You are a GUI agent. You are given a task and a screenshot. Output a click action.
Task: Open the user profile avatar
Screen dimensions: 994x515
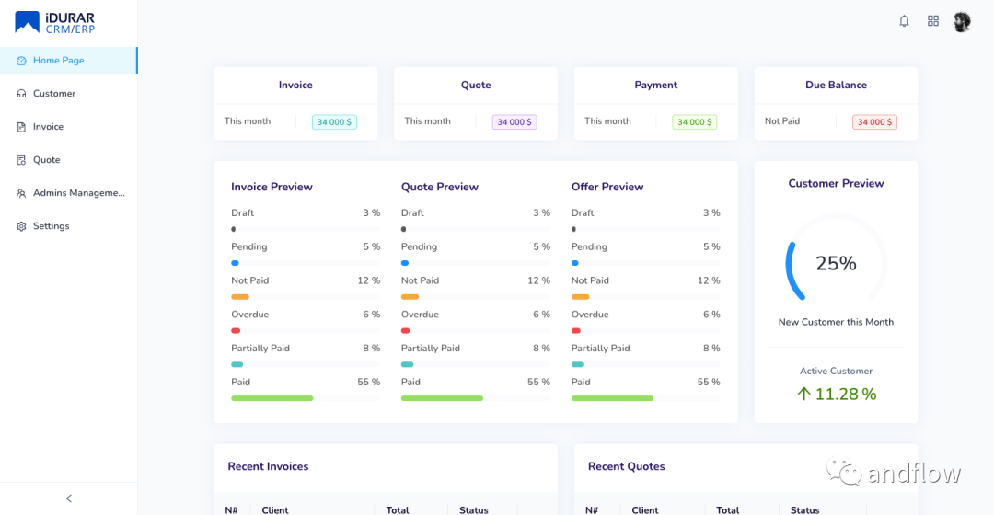pos(962,21)
